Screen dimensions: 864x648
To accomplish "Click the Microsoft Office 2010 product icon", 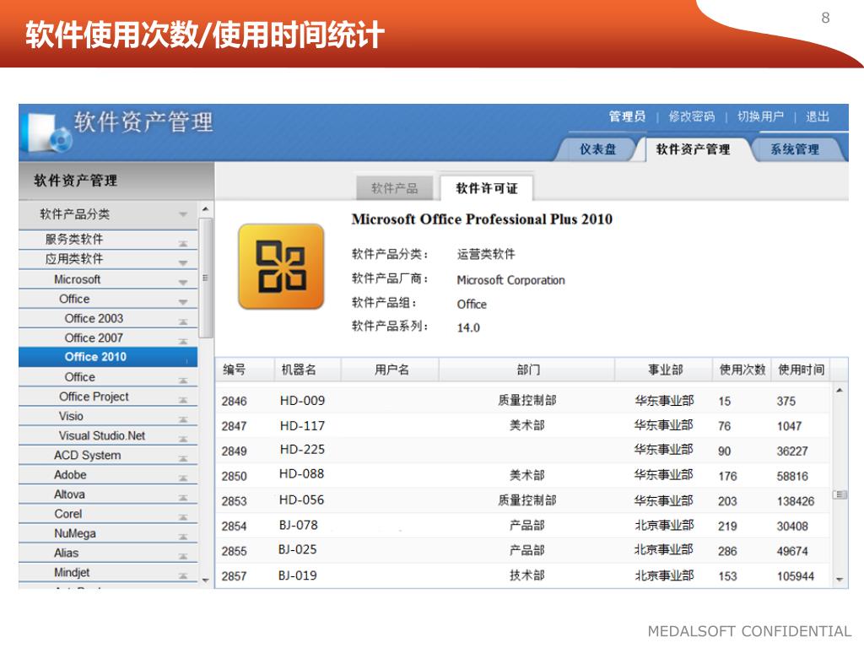I will pos(281,267).
